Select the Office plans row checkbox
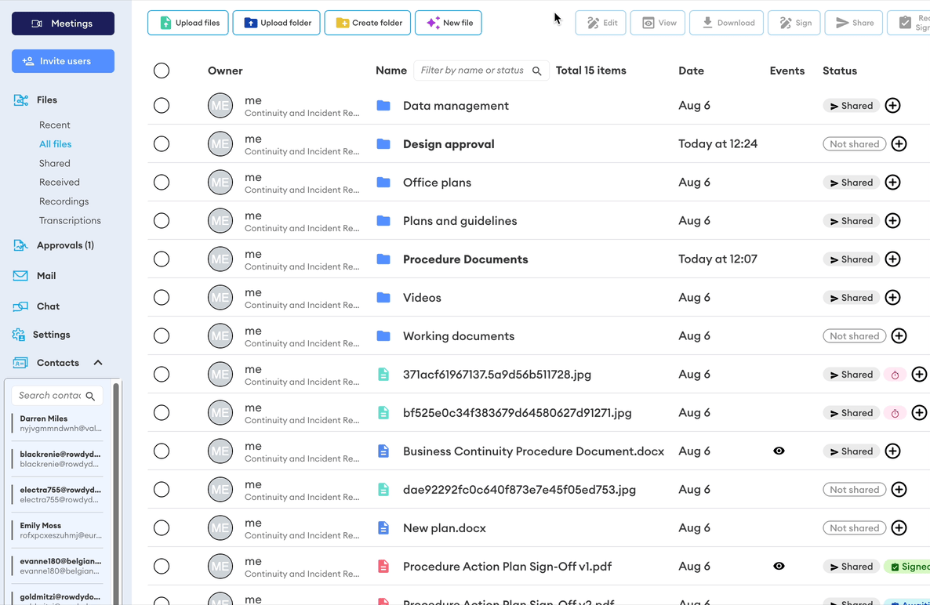This screenshot has width=930, height=605. [162, 183]
